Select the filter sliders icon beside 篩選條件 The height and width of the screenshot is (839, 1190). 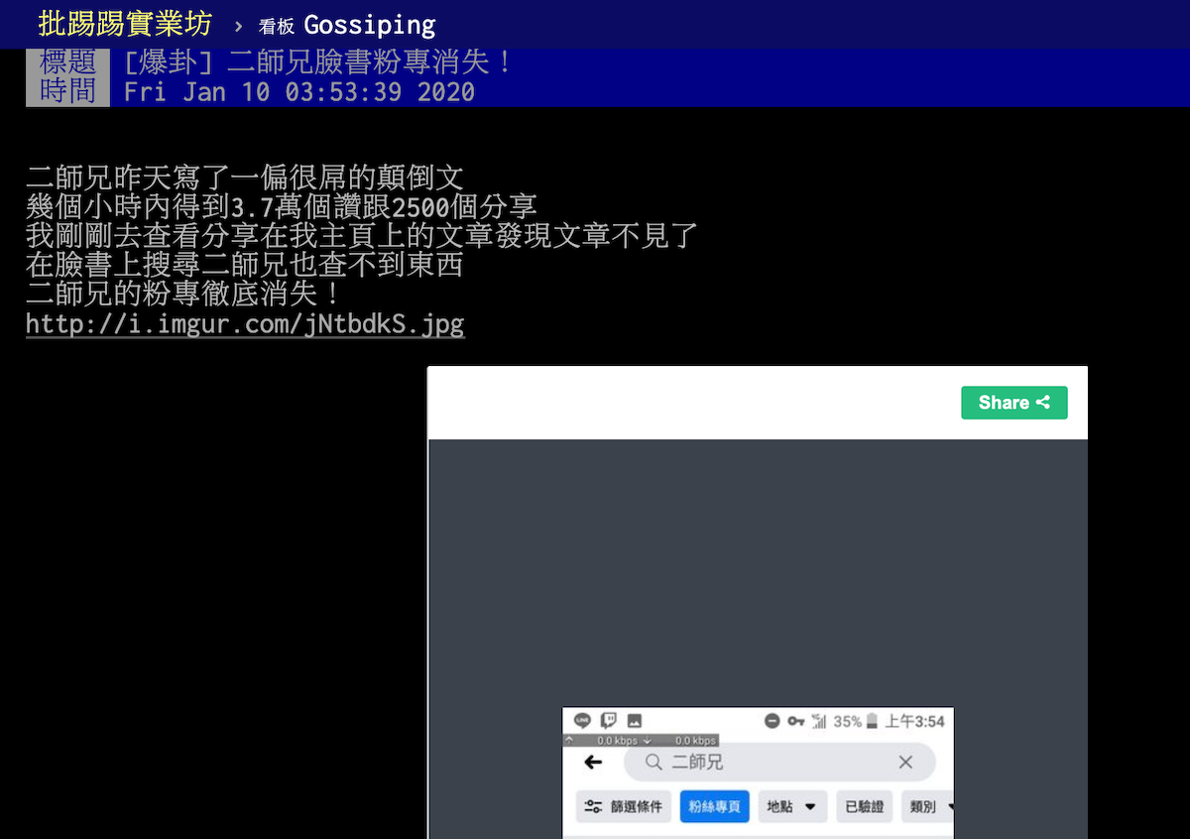tap(592, 805)
